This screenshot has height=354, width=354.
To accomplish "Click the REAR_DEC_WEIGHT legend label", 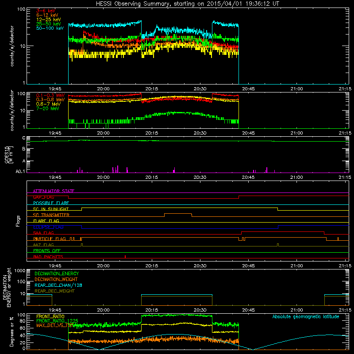I will tap(54, 291).
